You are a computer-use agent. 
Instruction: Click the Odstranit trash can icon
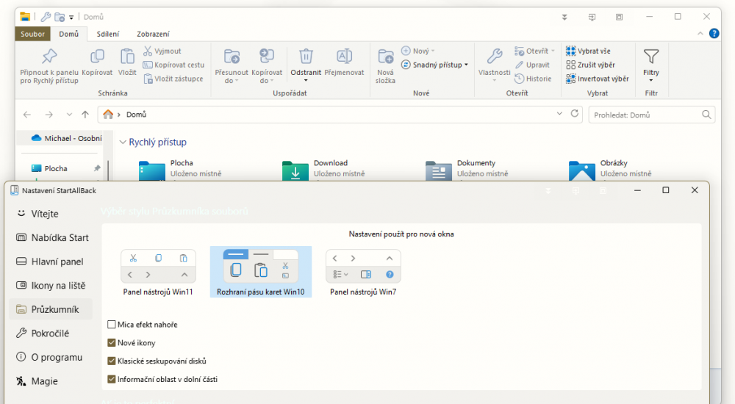306,57
